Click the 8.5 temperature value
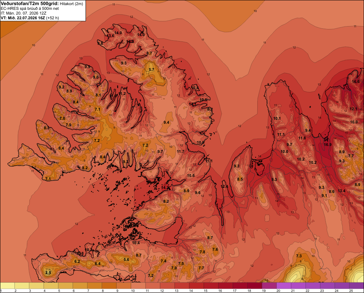The width and height of the screenshot is (364, 293). click(x=240, y=179)
